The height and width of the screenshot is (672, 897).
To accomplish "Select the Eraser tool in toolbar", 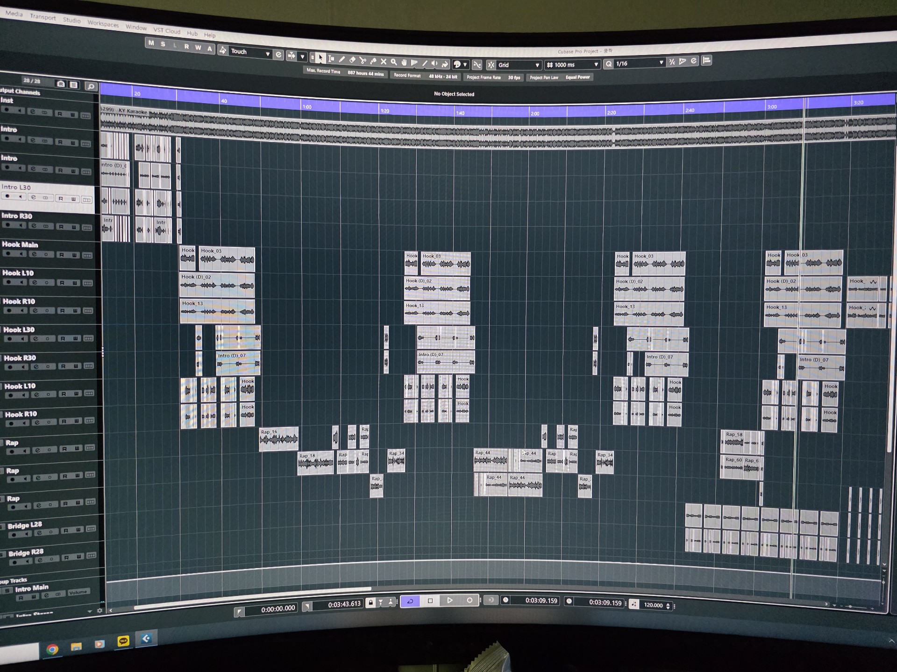I will (x=352, y=60).
